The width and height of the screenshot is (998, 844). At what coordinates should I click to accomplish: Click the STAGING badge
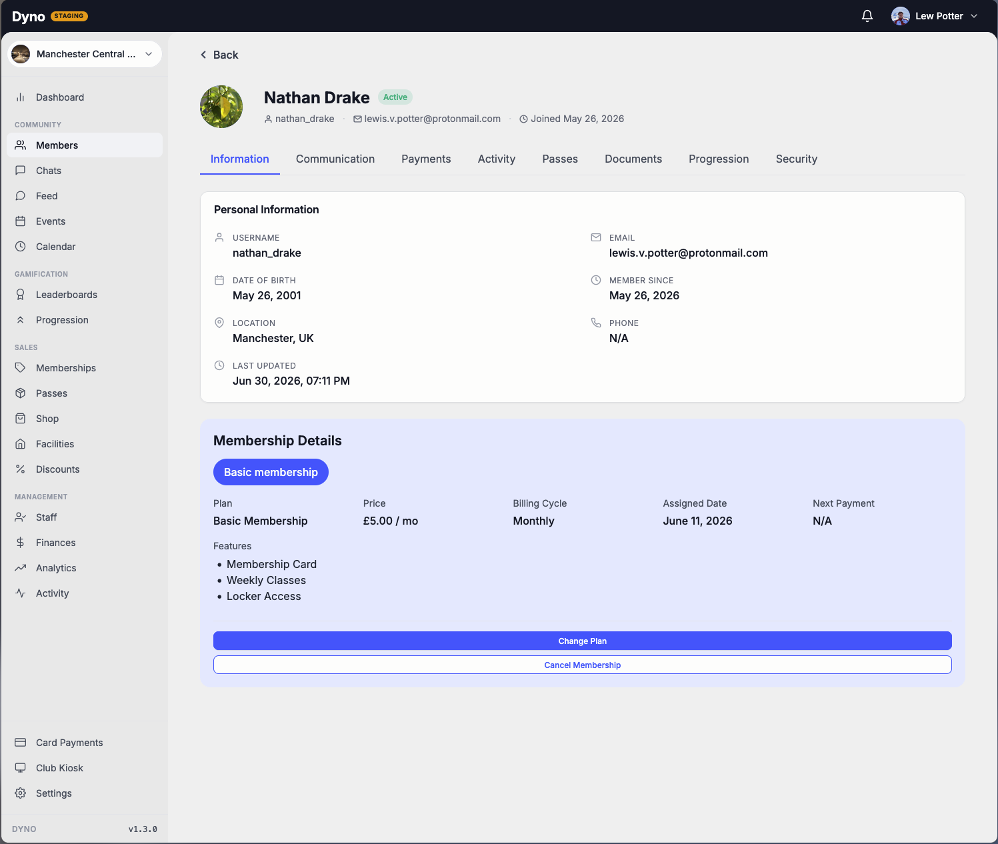coord(69,16)
